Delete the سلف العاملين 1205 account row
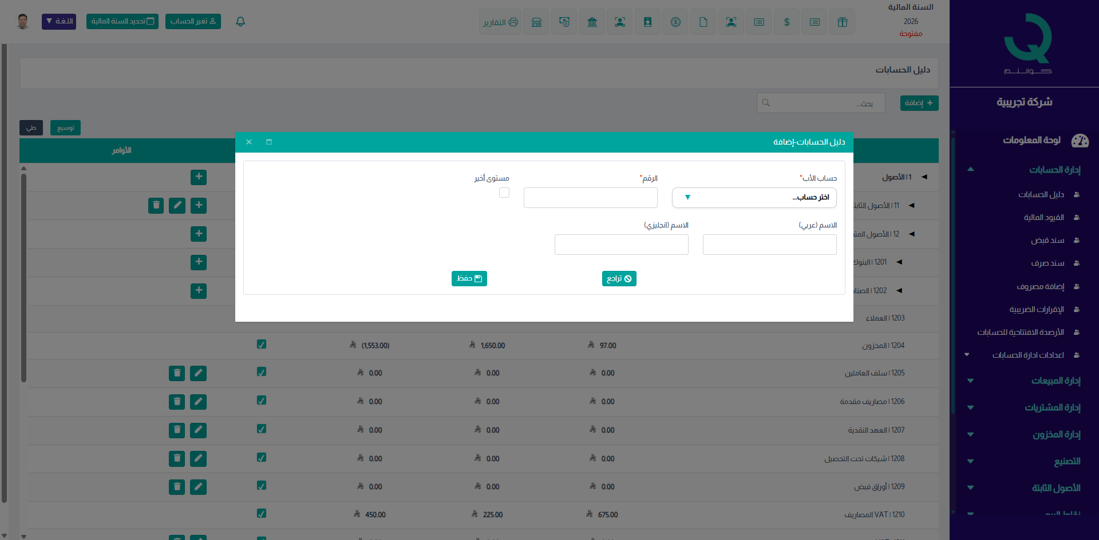The height and width of the screenshot is (540, 1099). (x=177, y=373)
